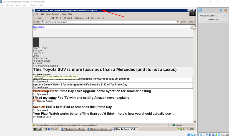Open Galaxy Watch 8 article link

[80, 85]
